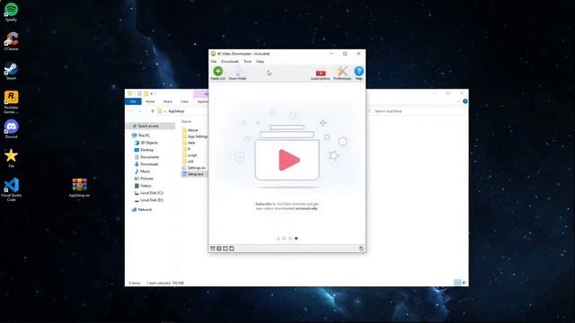
Task: Select Network in the navigation pane
Action: click(x=145, y=209)
